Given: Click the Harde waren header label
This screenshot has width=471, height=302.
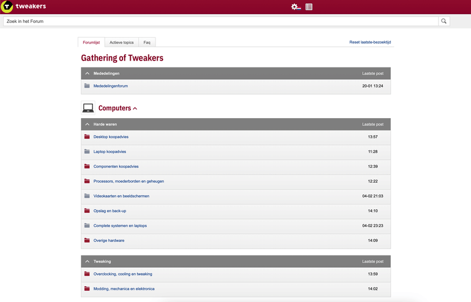Looking at the screenshot, I should (x=105, y=124).
